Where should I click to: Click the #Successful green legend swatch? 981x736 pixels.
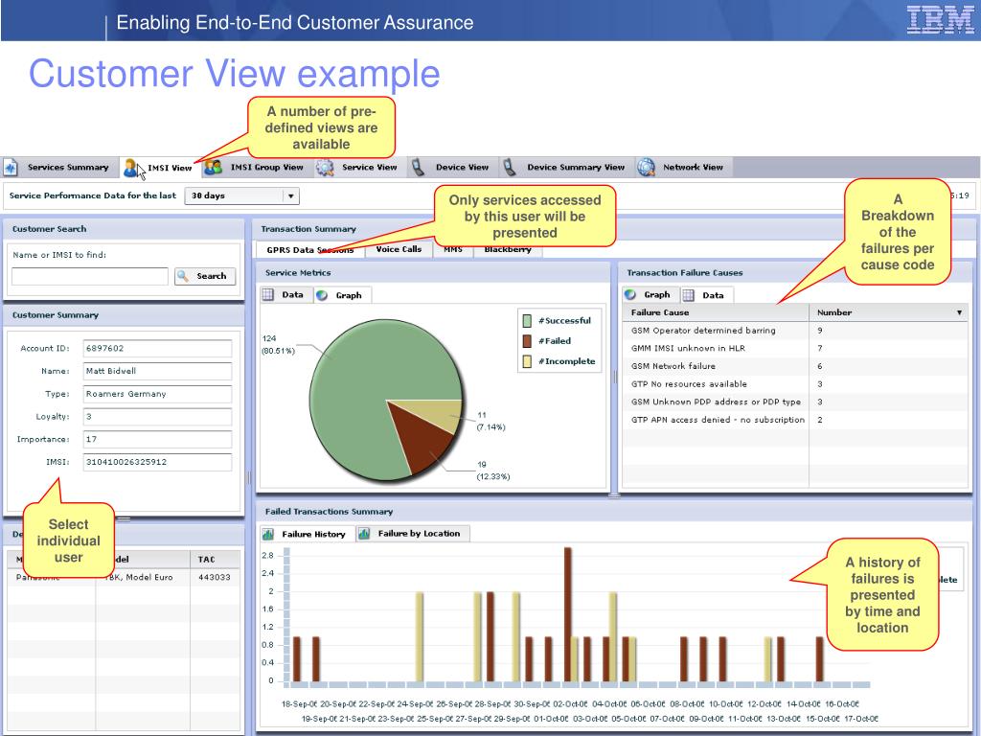(527, 320)
